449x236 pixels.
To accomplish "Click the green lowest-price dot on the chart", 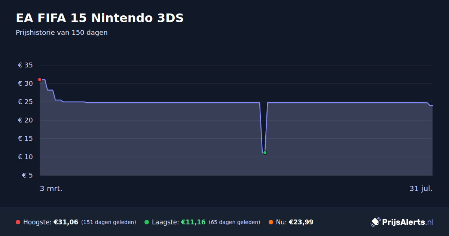I will click(x=265, y=152).
